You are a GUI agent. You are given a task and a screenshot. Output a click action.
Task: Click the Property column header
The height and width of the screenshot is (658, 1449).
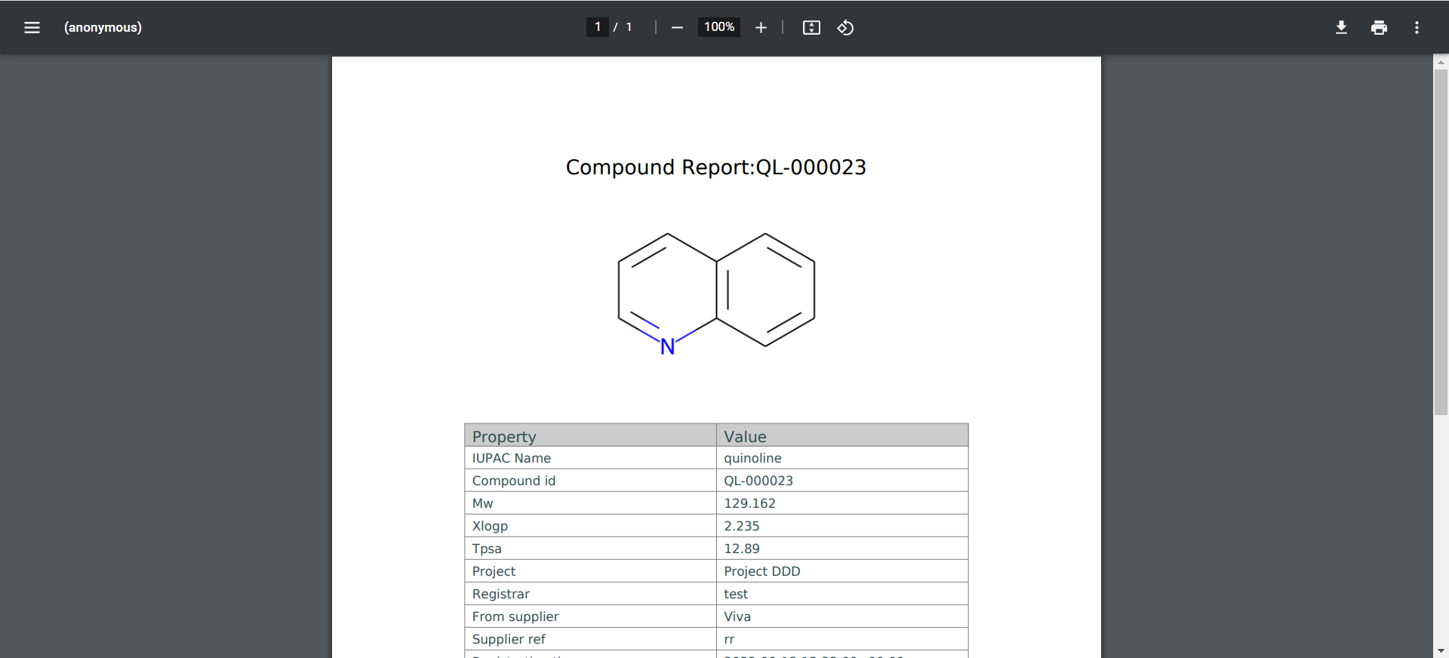(590, 435)
